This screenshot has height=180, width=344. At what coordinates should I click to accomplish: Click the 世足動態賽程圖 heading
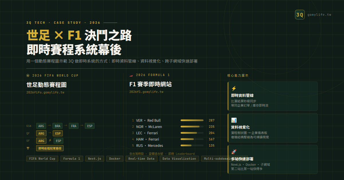[46, 85]
